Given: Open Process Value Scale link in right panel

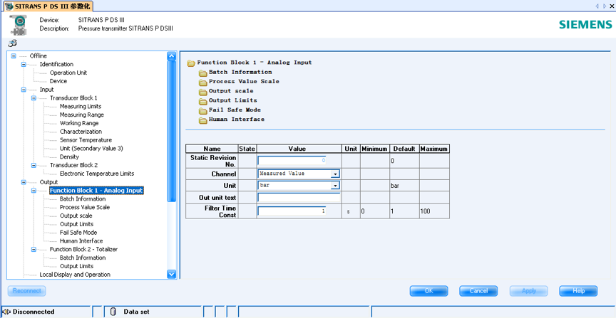Looking at the screenshot, I should click(244, 82).
